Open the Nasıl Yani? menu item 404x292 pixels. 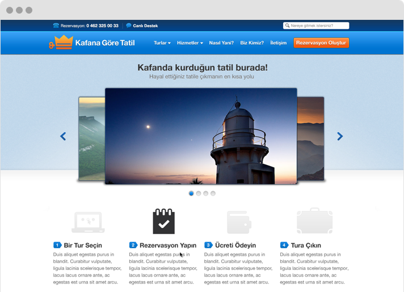tap(221, 43)
